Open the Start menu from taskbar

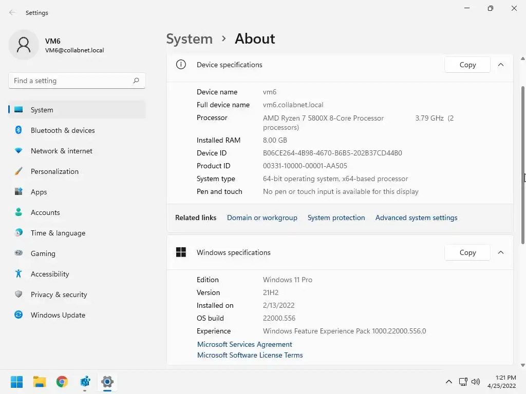tap(16, 382)
